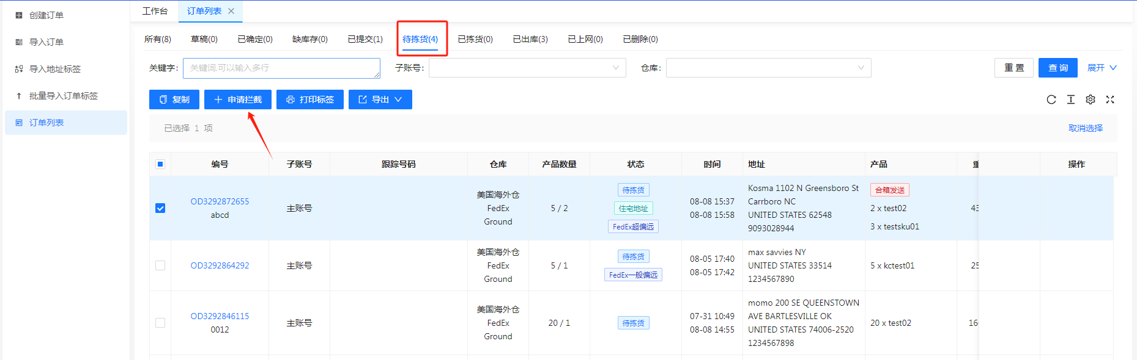Uncheck order OD3292872655 checkbox
Image resolution: width=1137 pixels, height=360 pixels.
coord(160,208)
